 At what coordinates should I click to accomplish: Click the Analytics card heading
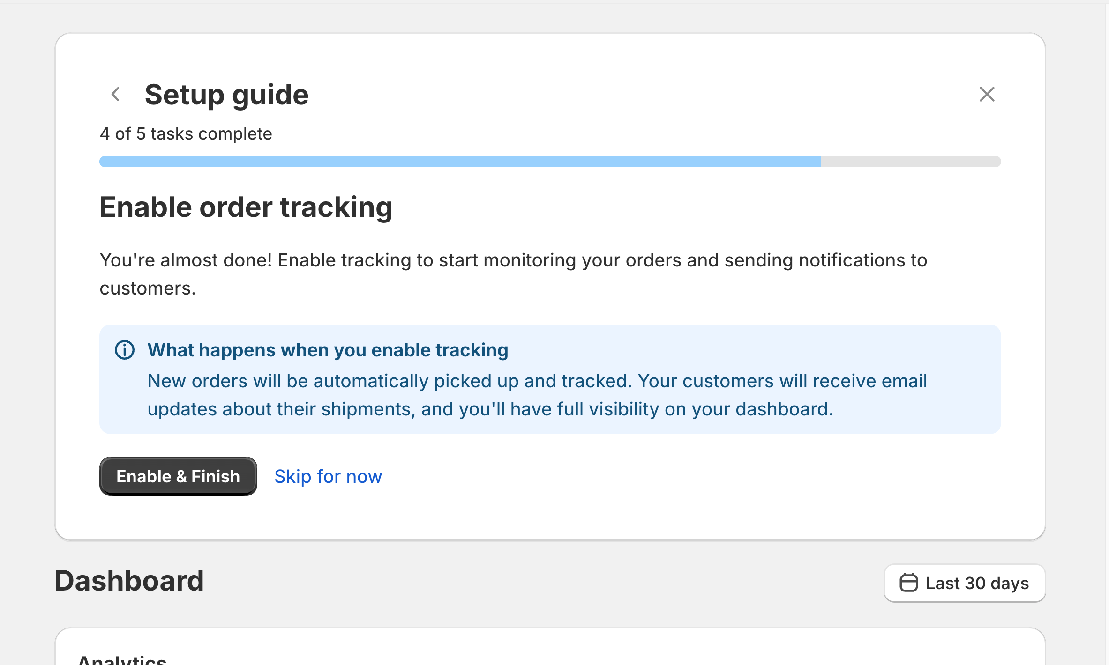pos(122,659)
